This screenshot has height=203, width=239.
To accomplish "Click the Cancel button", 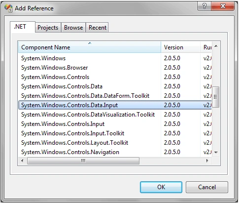I will (x=207, y=187).
